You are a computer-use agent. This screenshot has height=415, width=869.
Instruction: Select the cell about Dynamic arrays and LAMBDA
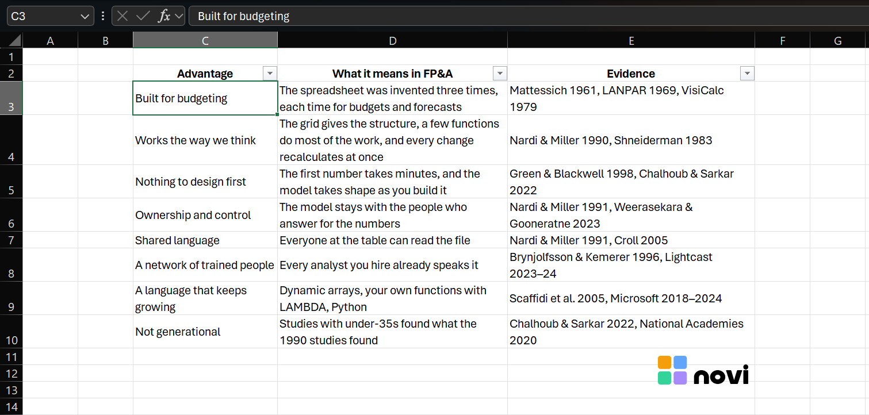point(392,298)
